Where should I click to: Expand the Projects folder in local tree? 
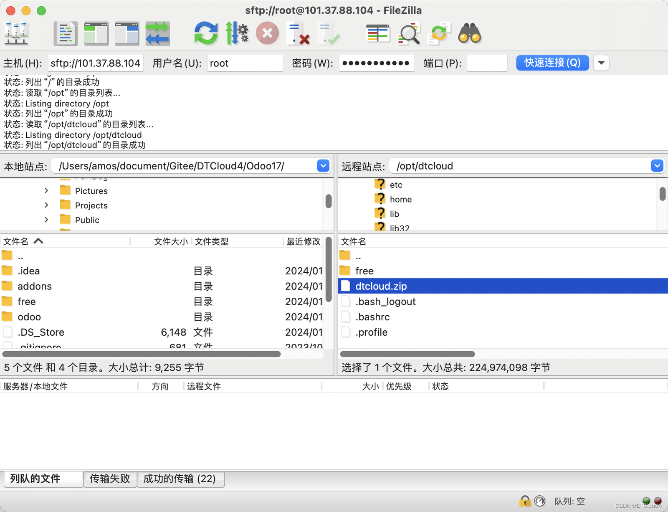(46, 205)
